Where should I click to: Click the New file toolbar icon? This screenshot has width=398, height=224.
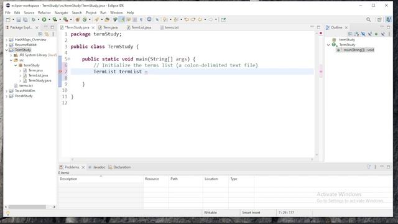pyautogui.click(x=8, y=19)
